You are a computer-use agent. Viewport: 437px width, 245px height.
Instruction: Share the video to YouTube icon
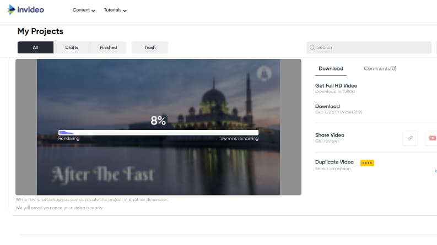point(432,138)
